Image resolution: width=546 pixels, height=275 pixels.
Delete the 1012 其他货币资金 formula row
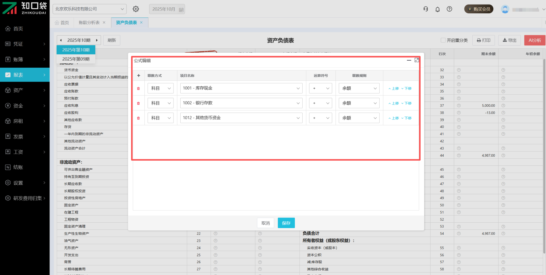[138, 118]
